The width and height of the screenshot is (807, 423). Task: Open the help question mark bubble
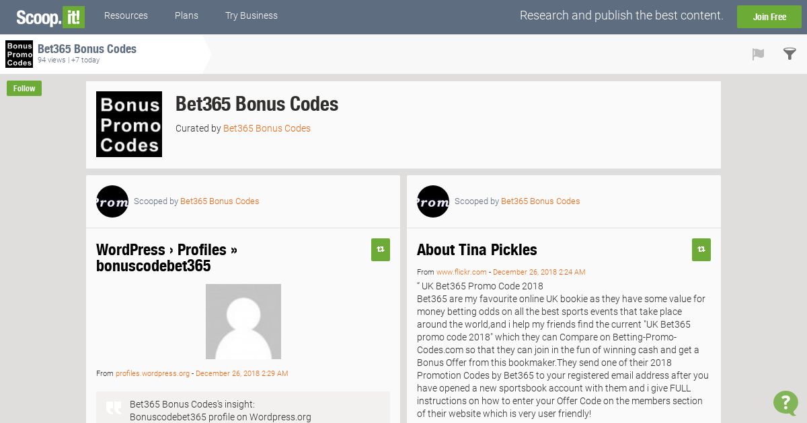click(x=785, y=402)
